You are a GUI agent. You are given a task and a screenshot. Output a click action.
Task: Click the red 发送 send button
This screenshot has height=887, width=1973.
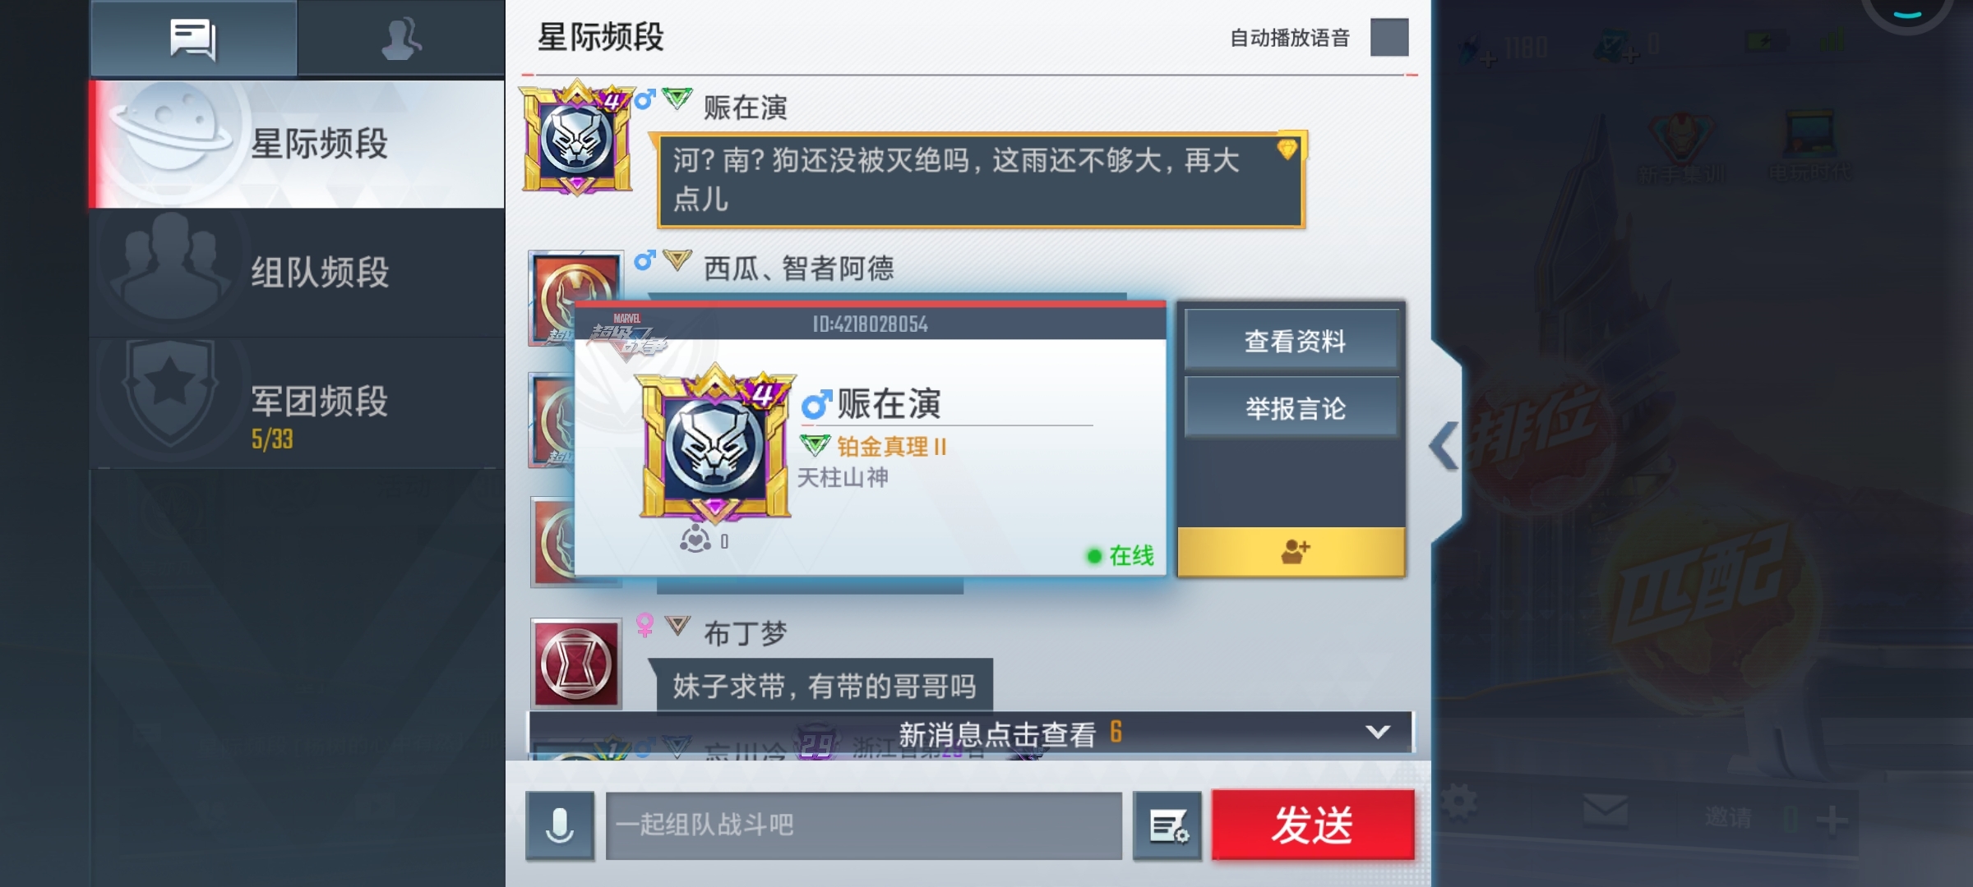tap(1313, 825)
